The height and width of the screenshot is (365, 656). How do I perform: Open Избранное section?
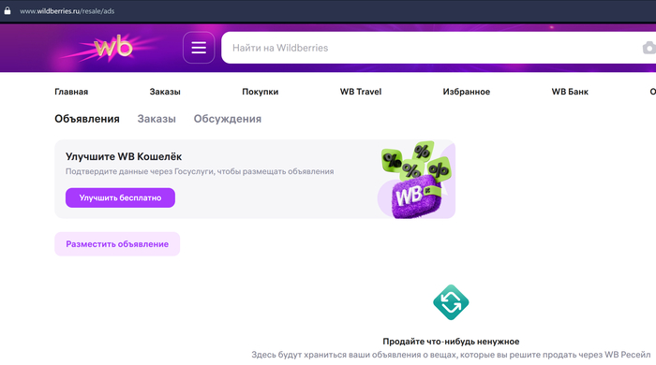click(467, 92)
